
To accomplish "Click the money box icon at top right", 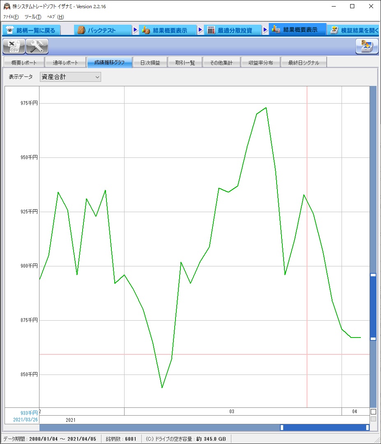I will 367,46.
